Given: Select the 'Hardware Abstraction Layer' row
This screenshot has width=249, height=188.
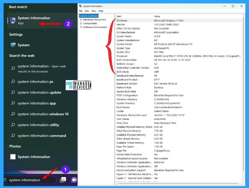Looking at the screenshot, I should pyautogui.click(x=179, y=115).
